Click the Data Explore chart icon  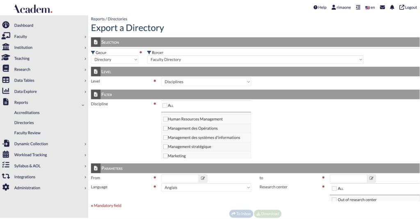[6, 91]
